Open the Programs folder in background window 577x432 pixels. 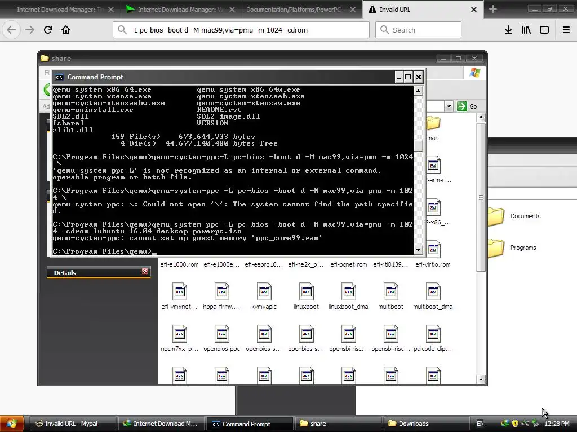point(496,247)
